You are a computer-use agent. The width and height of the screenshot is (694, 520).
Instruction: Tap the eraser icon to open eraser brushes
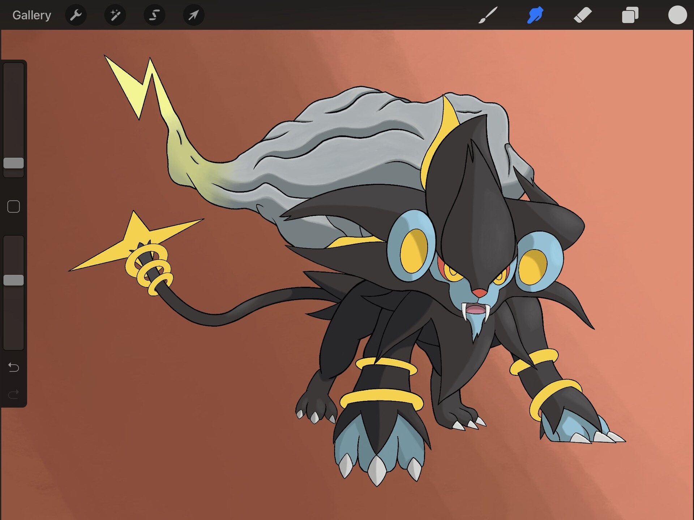[583, 15]
